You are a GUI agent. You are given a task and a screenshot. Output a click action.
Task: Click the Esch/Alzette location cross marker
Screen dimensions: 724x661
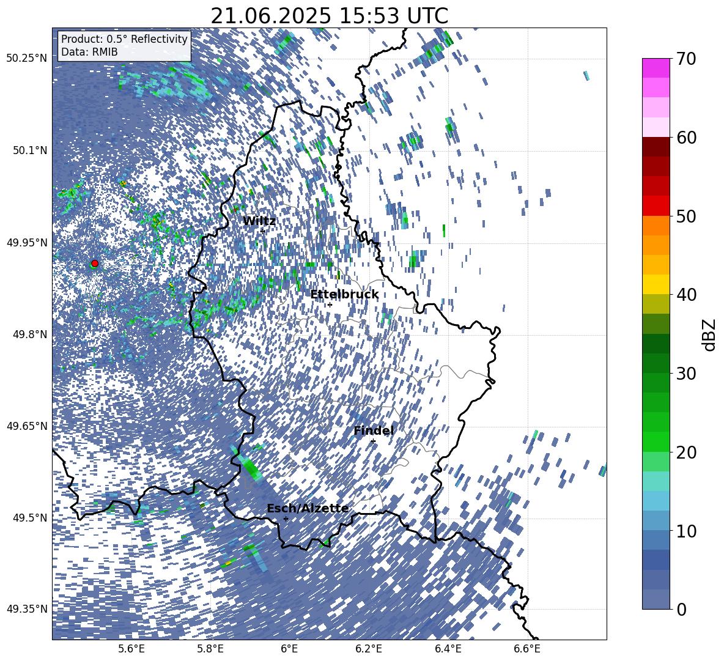(x=286, y=519)
